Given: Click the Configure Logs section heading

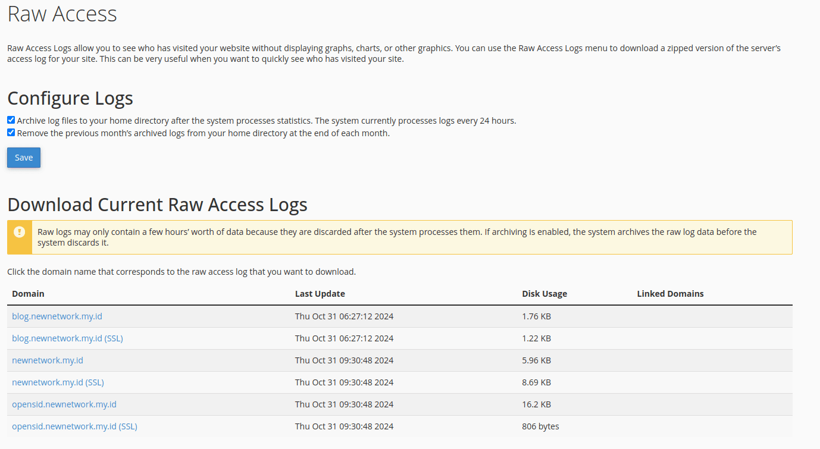Looking at the screenshot, I should tap(70, 98).
